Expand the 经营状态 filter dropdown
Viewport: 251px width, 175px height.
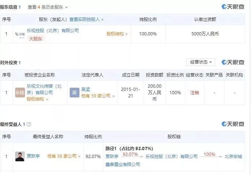(200, 62)
